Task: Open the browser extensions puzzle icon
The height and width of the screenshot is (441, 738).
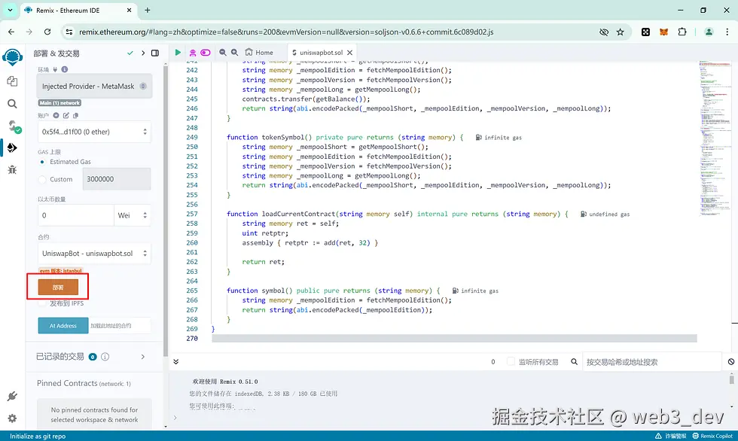Action: 682,32
